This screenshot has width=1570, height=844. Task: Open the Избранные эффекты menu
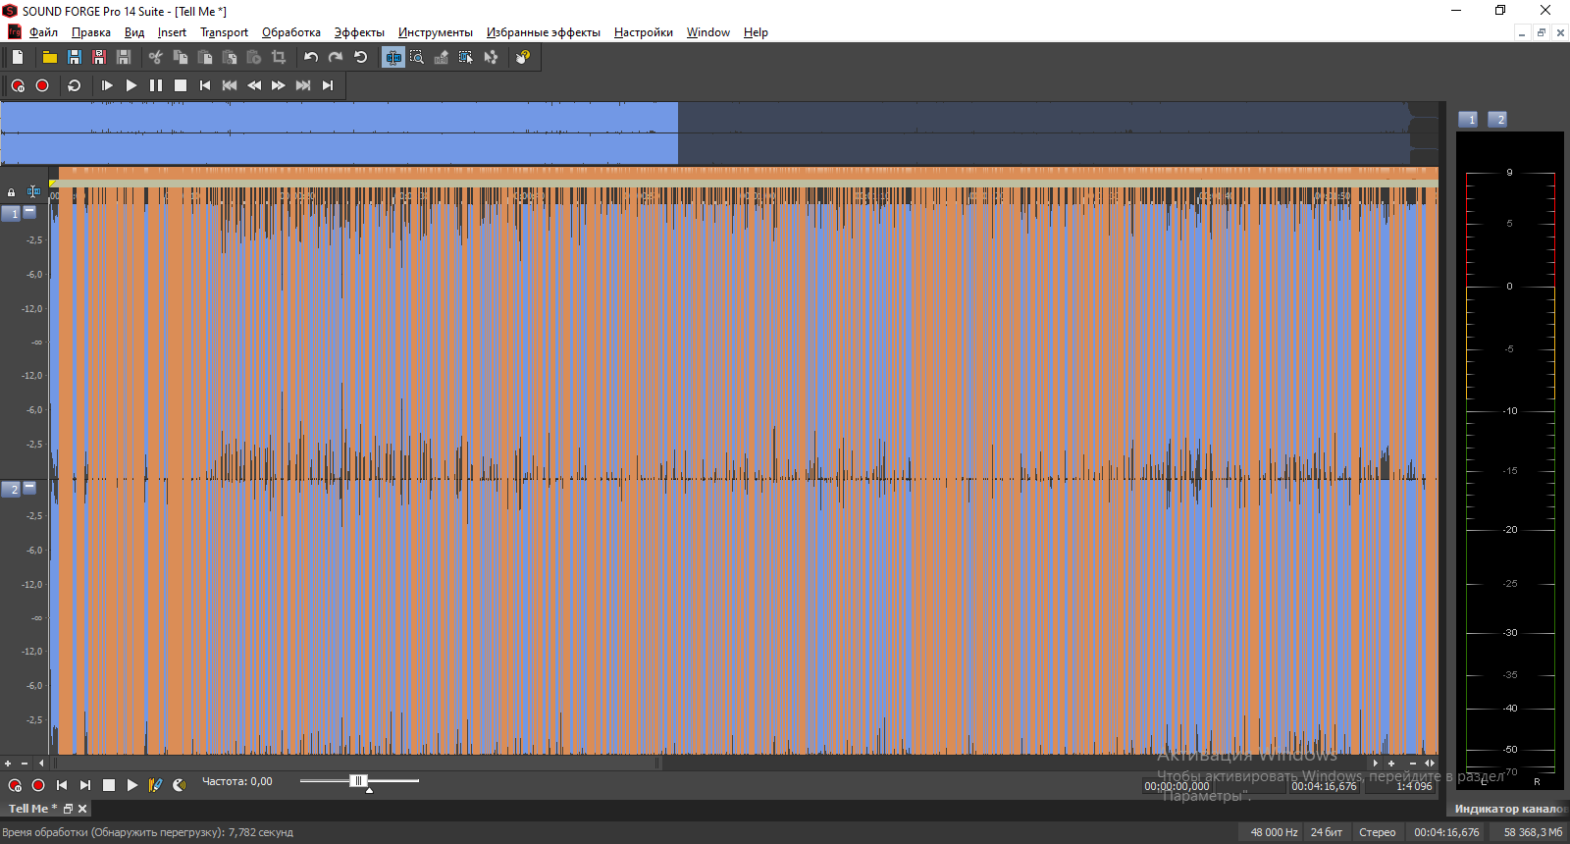[544, 32]
